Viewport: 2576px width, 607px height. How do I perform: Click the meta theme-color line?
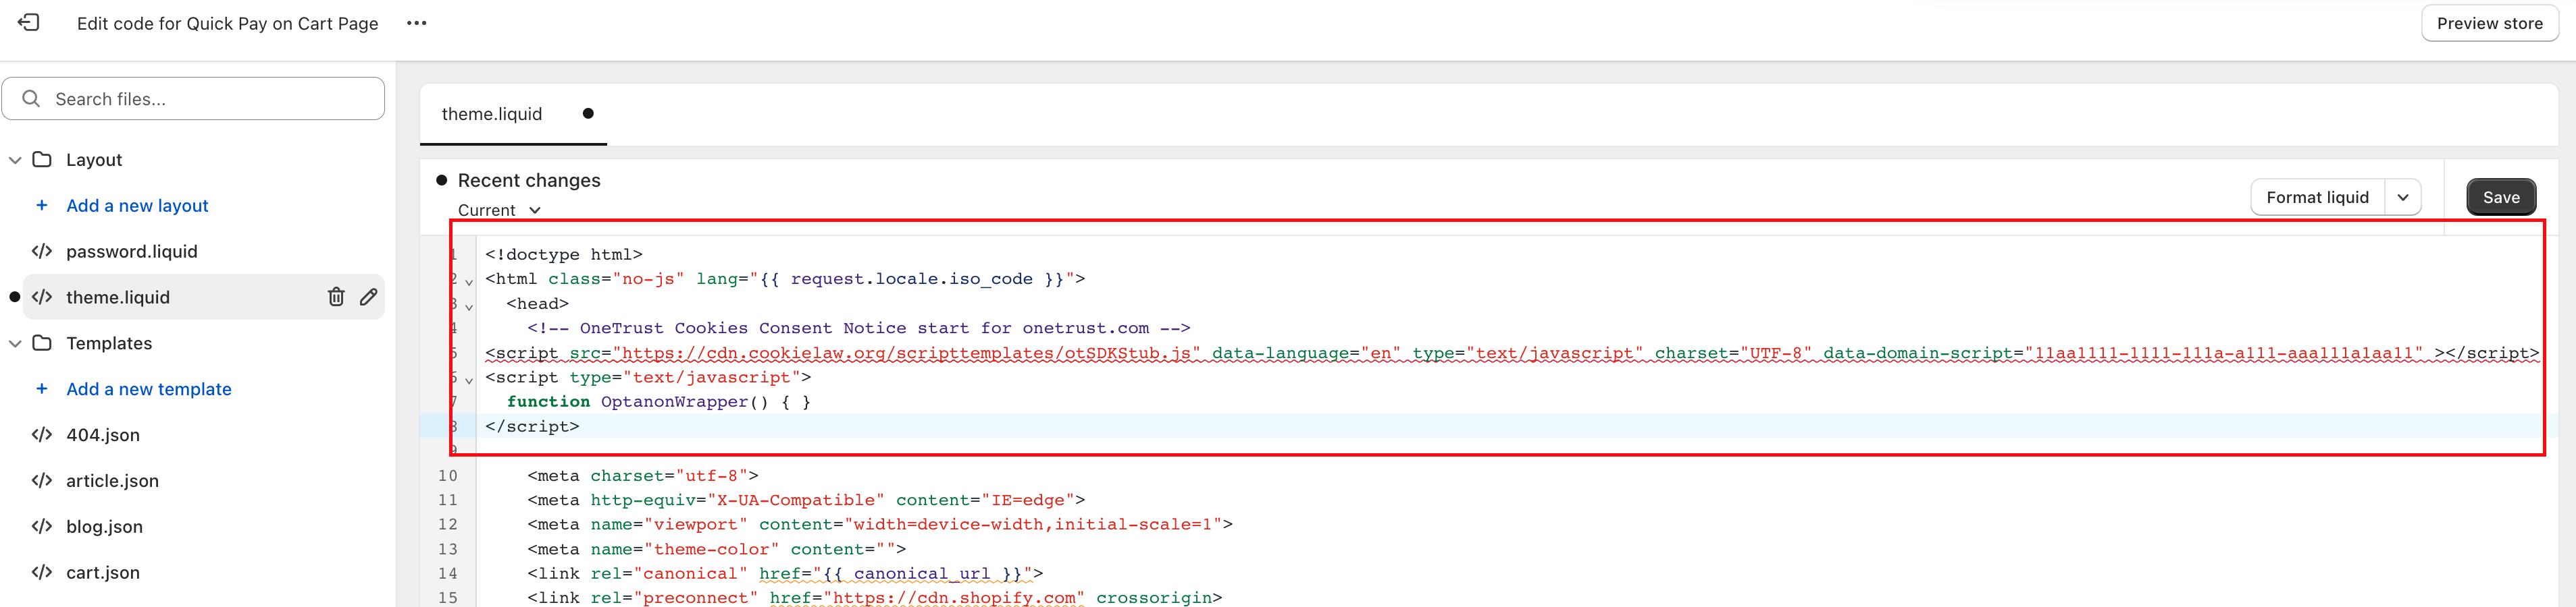(x=716, y=550)
